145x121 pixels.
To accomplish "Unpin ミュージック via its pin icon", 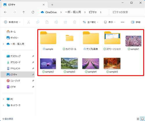I will pyautogui.click(x=33, y=81).
